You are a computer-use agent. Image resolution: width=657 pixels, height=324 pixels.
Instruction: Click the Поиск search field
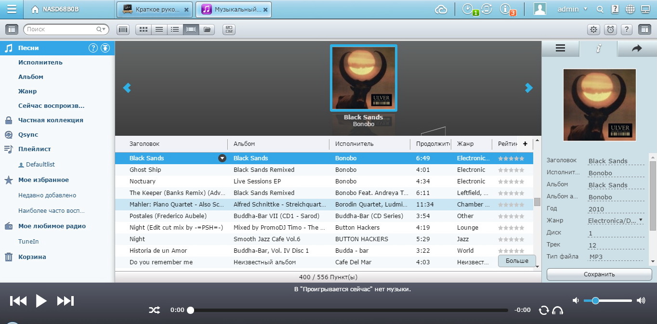coord(66,29)
